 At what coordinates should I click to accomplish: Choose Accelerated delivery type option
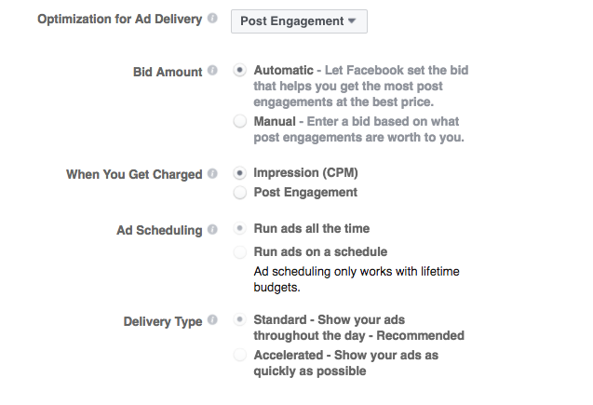click(x=241, y=355)
